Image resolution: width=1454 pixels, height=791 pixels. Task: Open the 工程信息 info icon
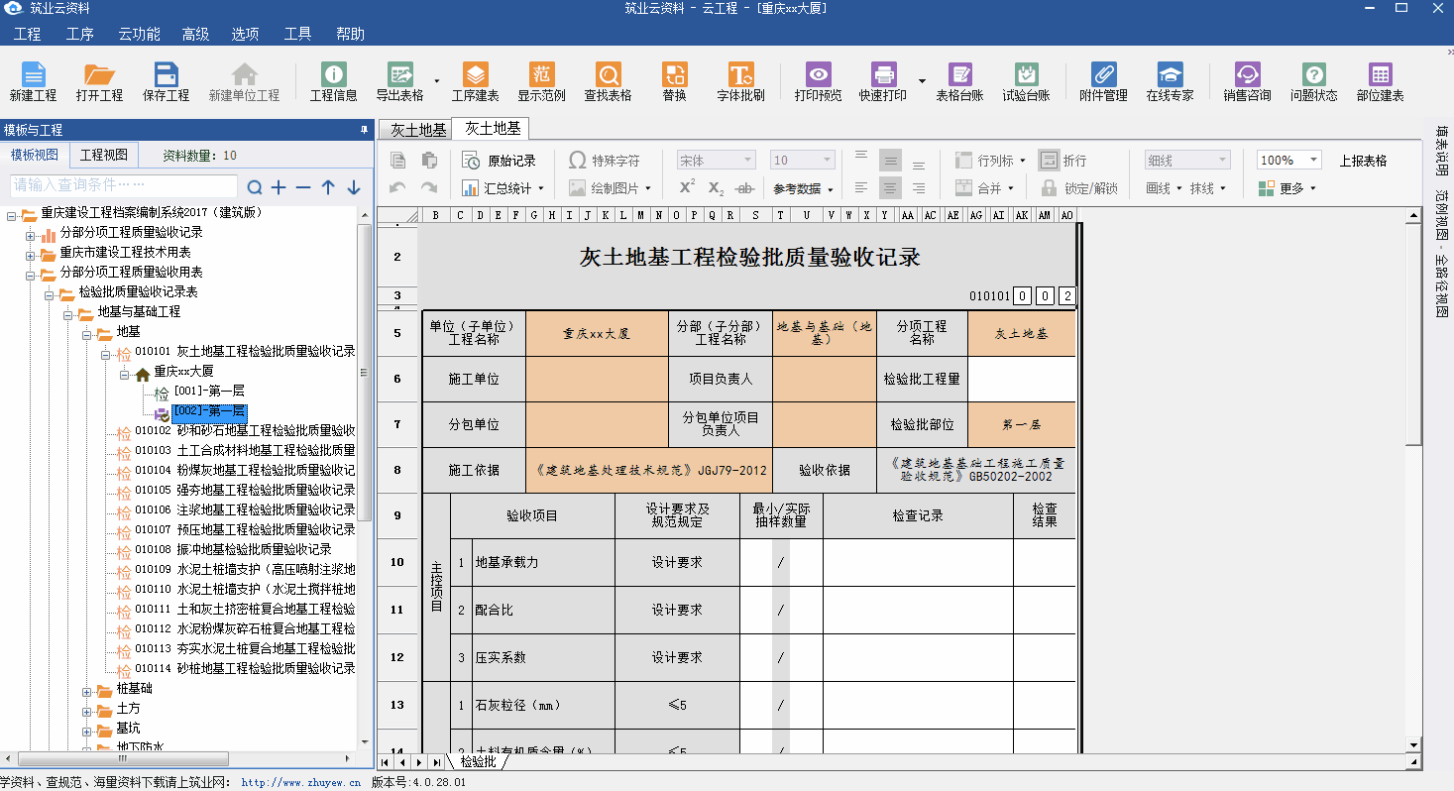(x=334, y=75)
